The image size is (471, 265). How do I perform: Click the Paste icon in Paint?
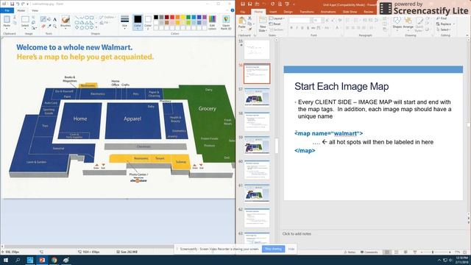coord(7,20)
